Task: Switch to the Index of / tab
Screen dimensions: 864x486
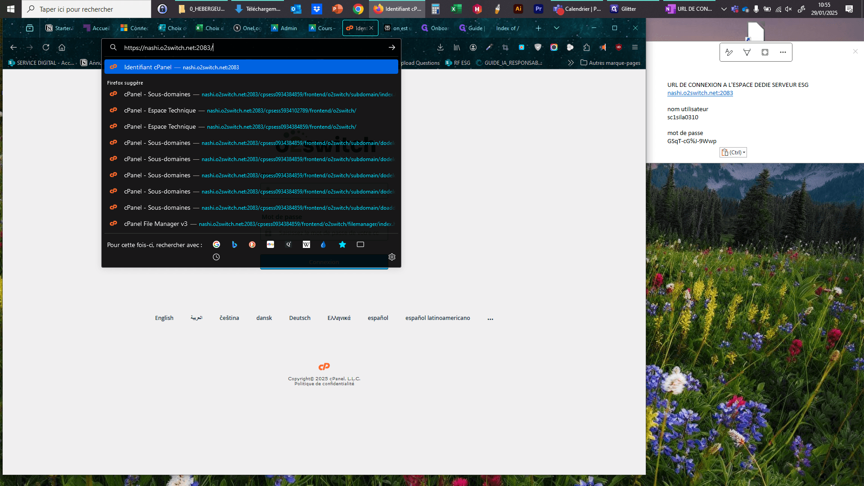Action: point(508,28)
